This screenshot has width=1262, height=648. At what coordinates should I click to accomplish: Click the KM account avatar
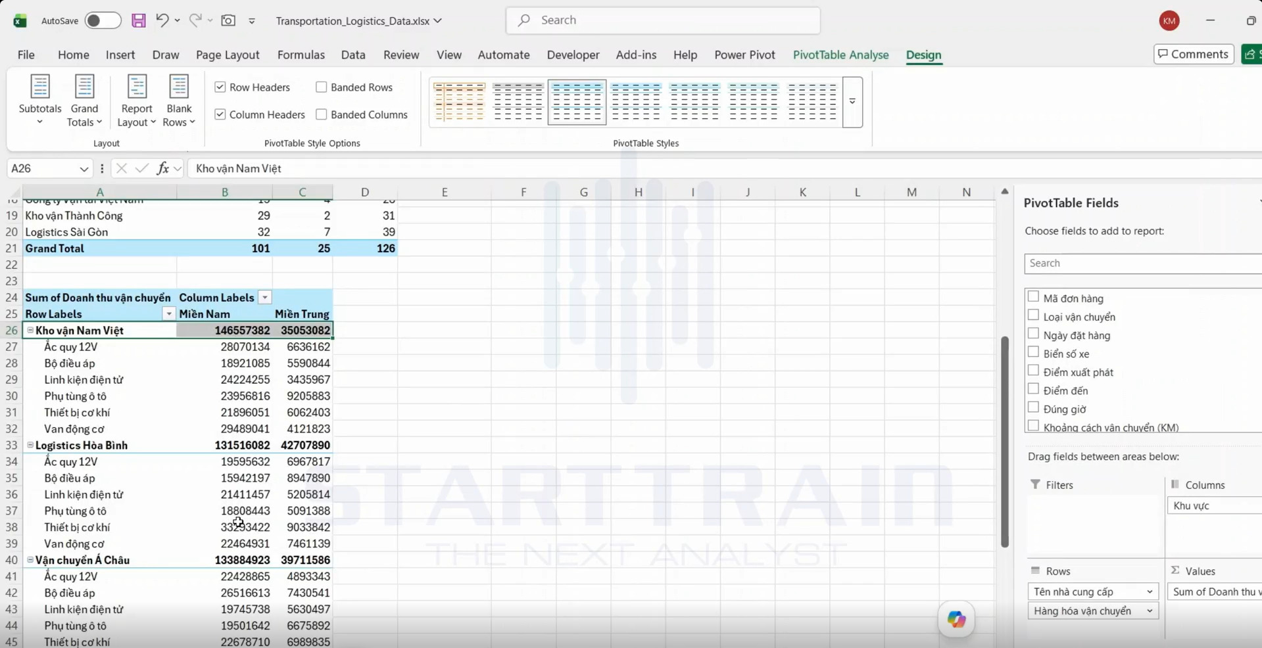tap(1169, 20)
